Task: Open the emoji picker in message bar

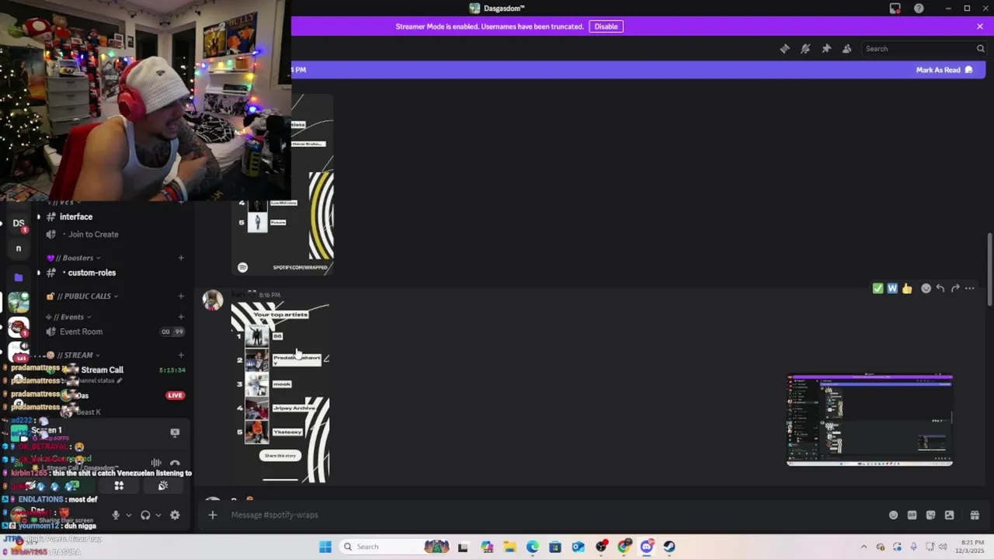Action: click(893, 515)
